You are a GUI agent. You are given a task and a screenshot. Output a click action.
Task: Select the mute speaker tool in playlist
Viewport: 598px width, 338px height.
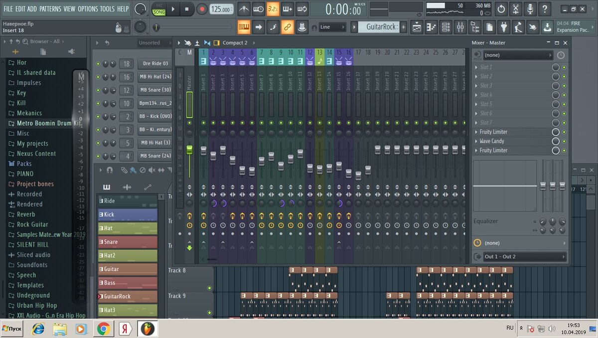coord(152,170)
